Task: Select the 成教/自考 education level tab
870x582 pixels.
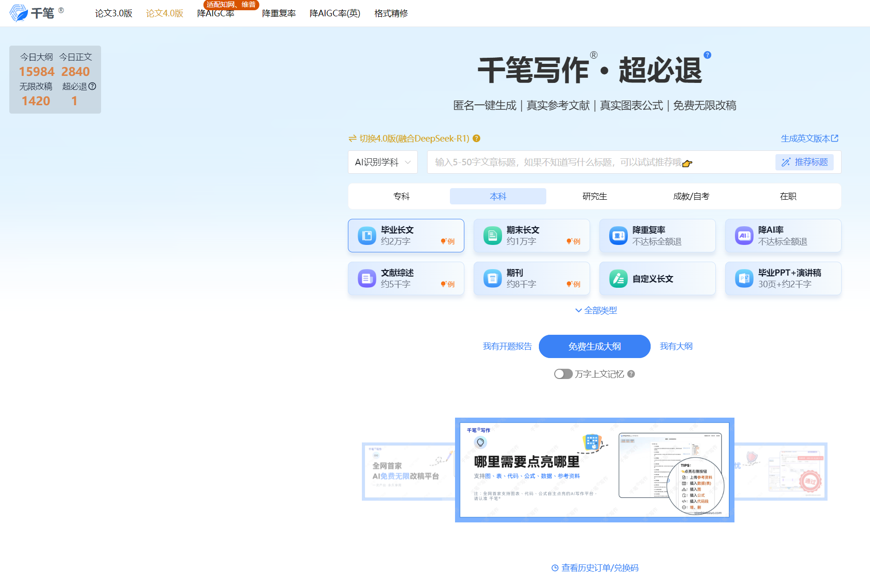Action: click(691, 196)
